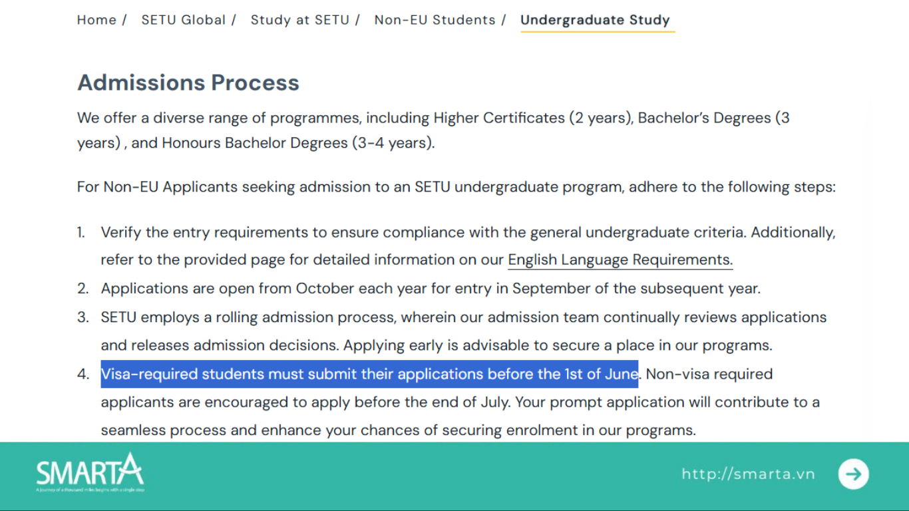Click step 2 about applications opening October
Screen dimensions: 909x511
tap(430, 289)
